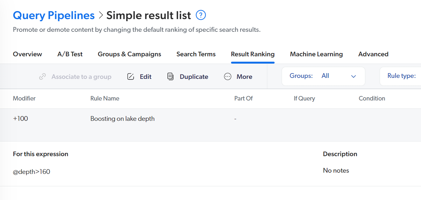The image size is (421, 200).
Task: Click the No notes description text
Action: (x=336, y=170)
